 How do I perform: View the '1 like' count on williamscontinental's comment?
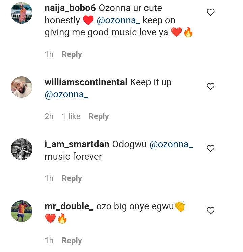pyautogui.click(x=71, y=116)
